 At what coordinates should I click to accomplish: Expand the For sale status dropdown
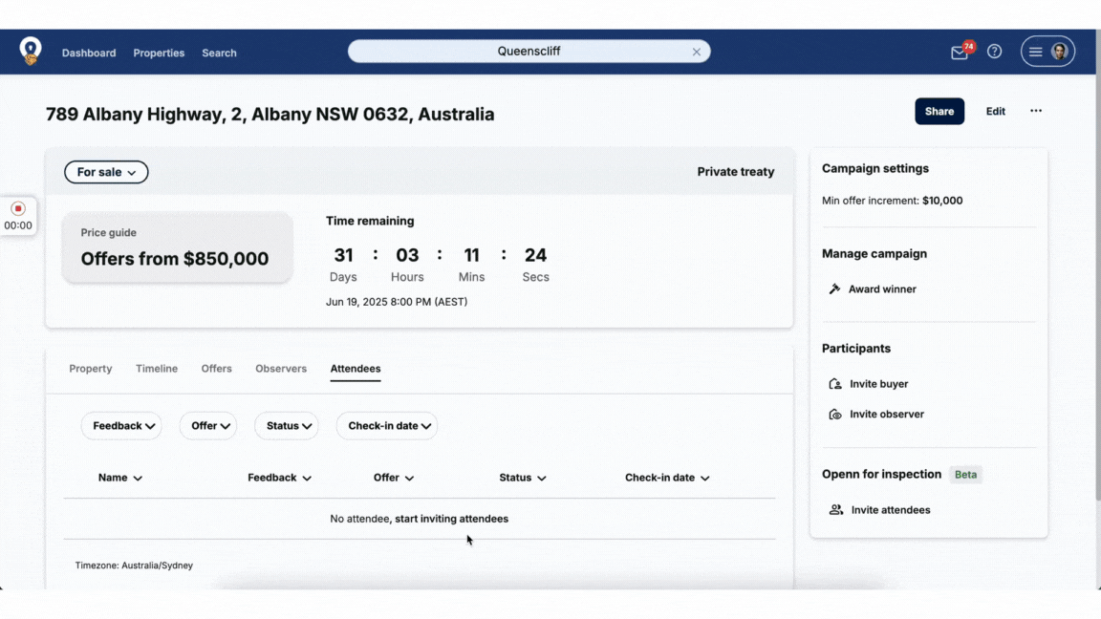point(106,172)
